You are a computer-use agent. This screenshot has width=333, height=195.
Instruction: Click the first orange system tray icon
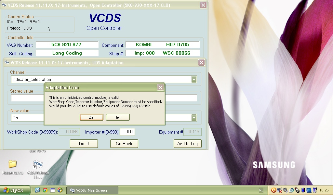pyautogui.click(x=274, y=190)
